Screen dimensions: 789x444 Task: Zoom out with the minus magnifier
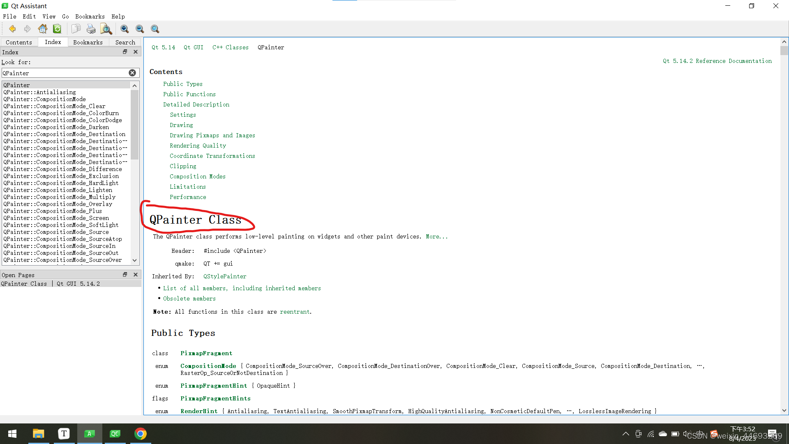pyautogui.click(x=140, y=29)
